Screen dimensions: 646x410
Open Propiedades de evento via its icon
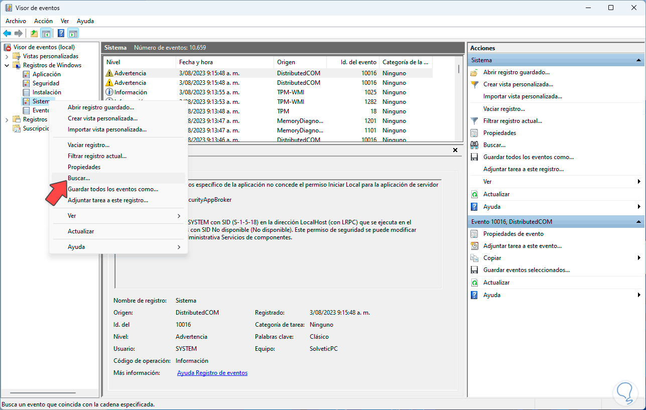(474, 234)
